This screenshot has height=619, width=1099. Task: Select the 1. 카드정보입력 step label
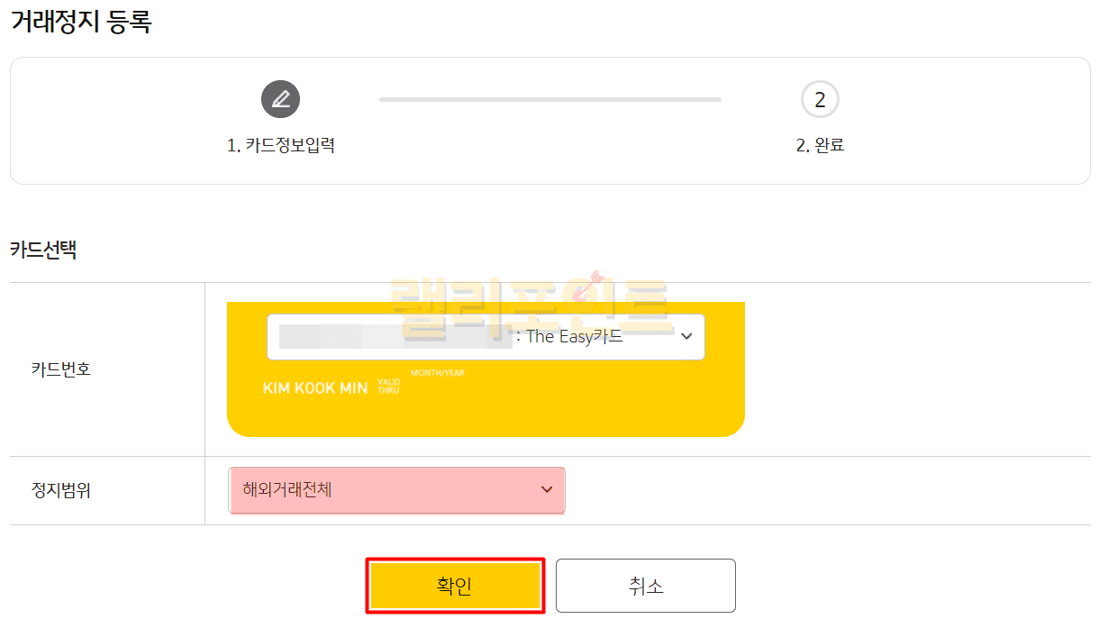[x=281, y=145]
